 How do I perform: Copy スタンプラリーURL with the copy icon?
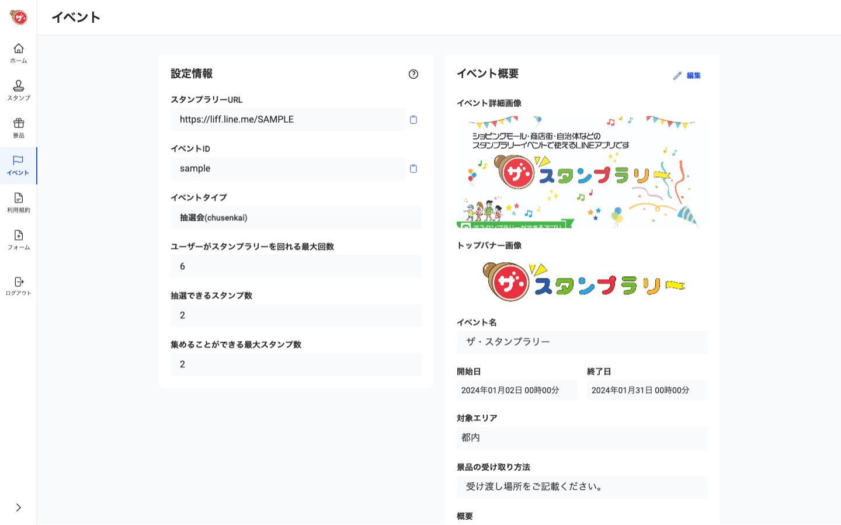[x=413, y=120]
